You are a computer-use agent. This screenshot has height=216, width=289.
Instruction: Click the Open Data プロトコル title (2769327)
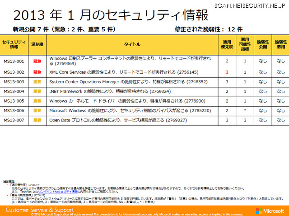(x=118, y=120)
